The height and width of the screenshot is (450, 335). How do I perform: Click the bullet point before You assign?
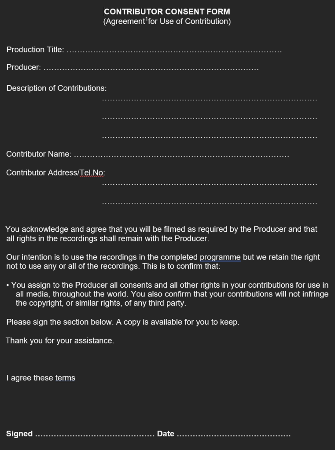(x=8, y=285)
